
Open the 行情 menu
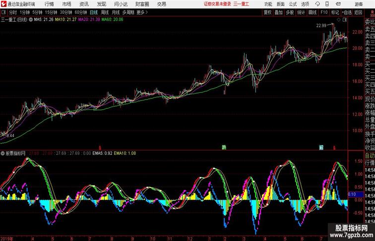(49, 4)
